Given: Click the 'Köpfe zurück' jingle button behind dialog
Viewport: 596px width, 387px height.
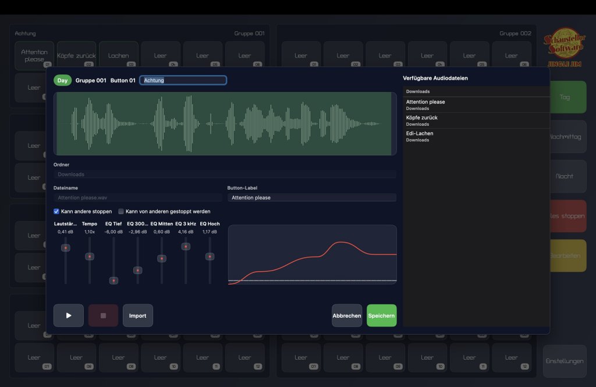Looking at the screenshot, I should 76,55.
